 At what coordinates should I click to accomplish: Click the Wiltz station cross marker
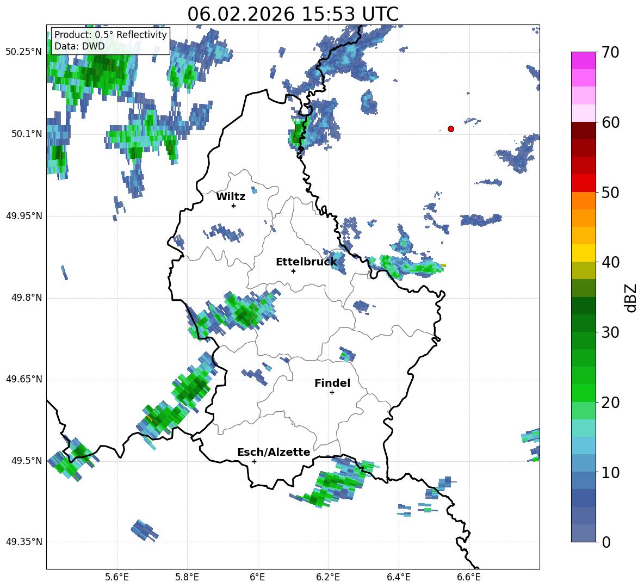234,206
